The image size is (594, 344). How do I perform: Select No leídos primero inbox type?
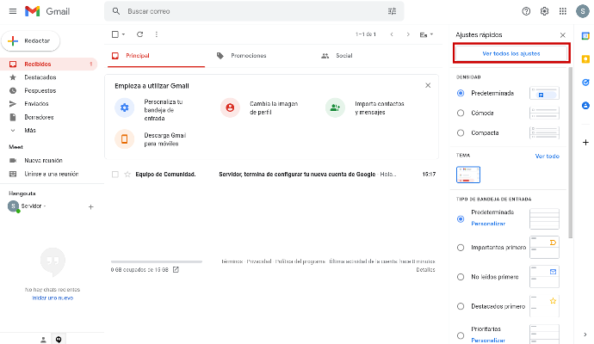[x=461, y=277]
